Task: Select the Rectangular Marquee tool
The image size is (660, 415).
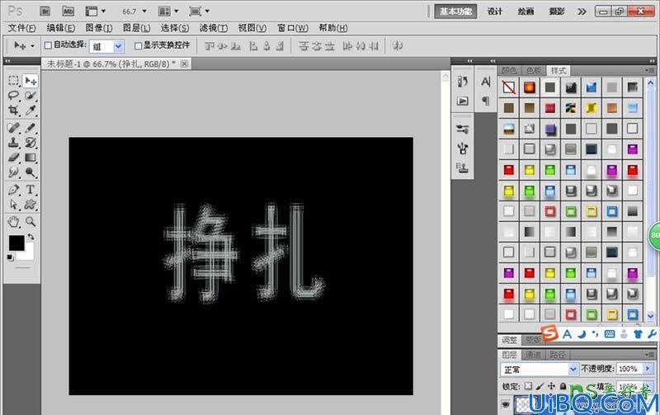Action: point(13,80)
